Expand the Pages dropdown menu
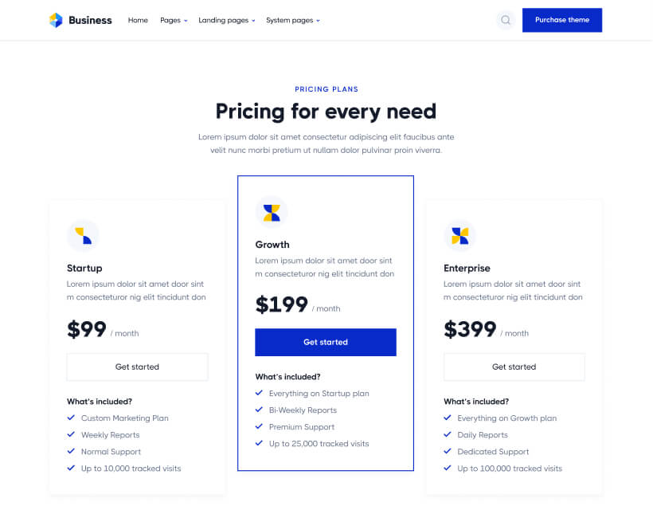 [x=174, y=20]
